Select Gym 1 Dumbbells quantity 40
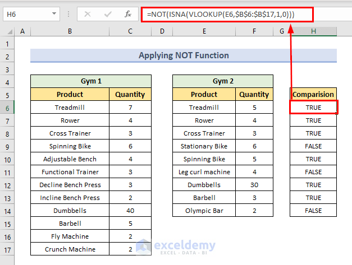Viewport: 352px width, 265px height. point(130,211)
